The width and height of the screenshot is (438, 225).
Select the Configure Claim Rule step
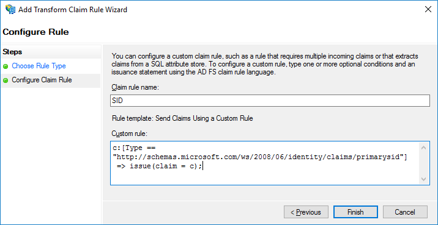tap(42, 80)
